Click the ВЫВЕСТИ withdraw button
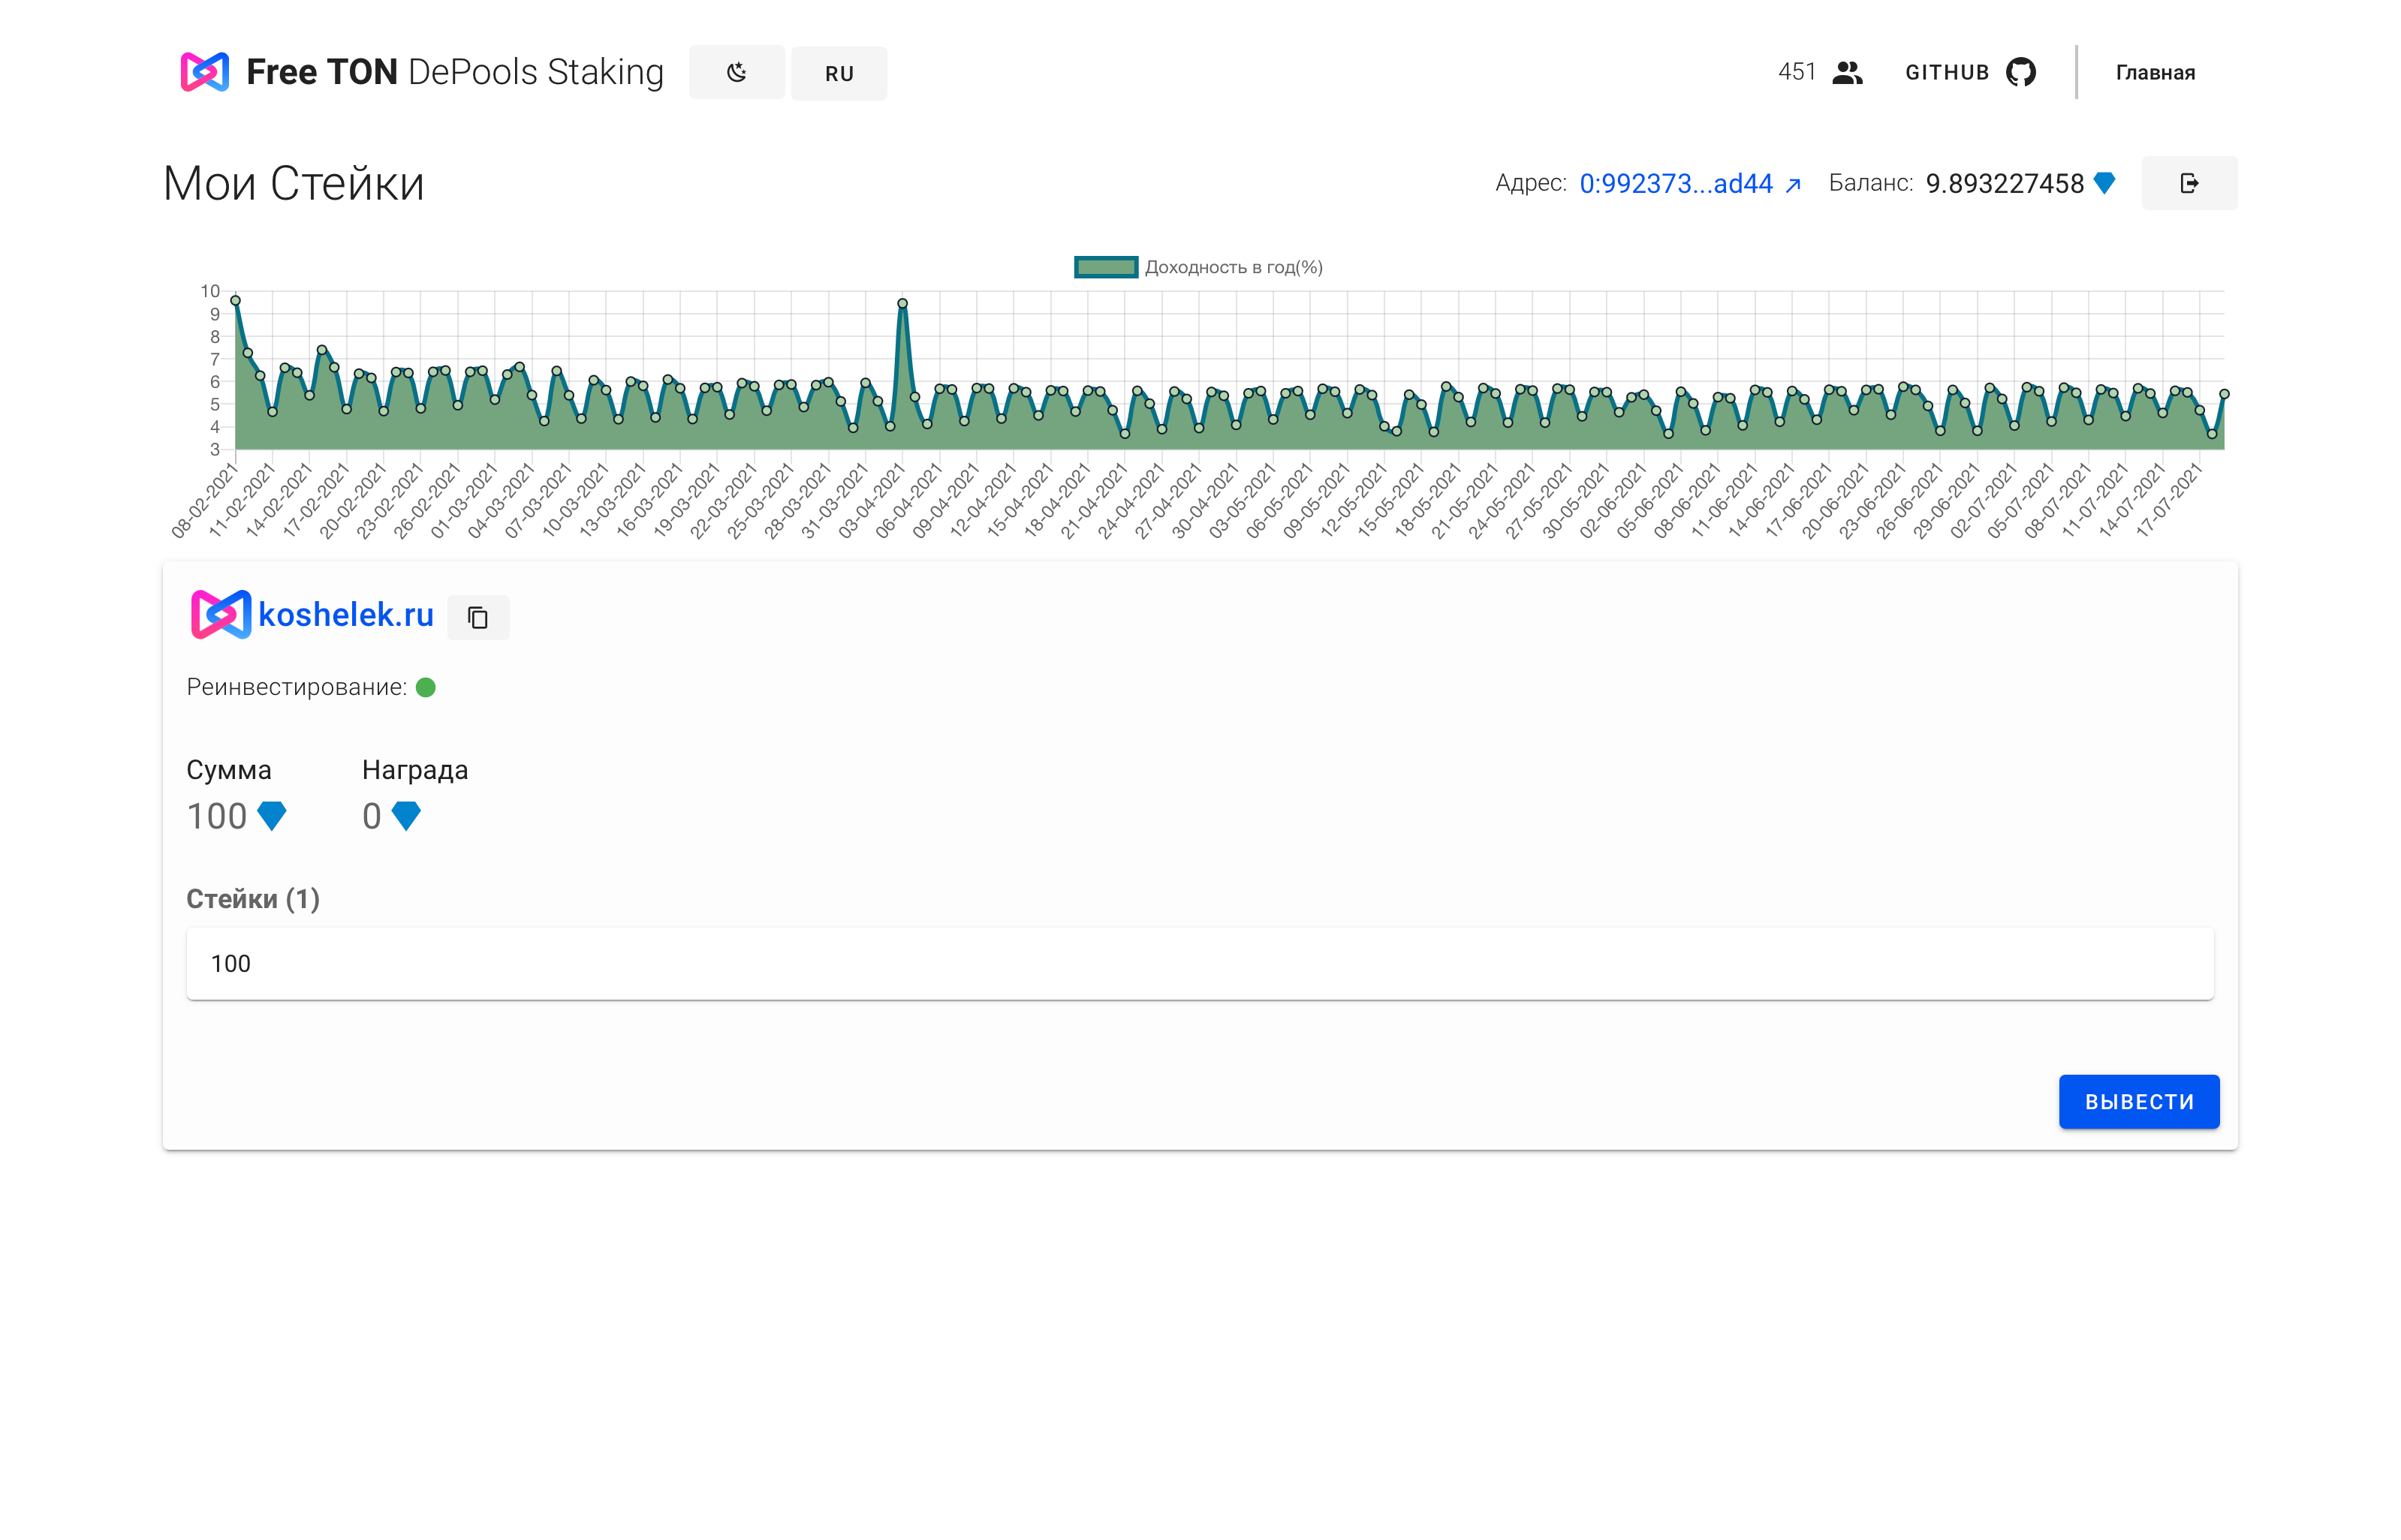2401x1540 pixels. click(x=2139, y=1101)
